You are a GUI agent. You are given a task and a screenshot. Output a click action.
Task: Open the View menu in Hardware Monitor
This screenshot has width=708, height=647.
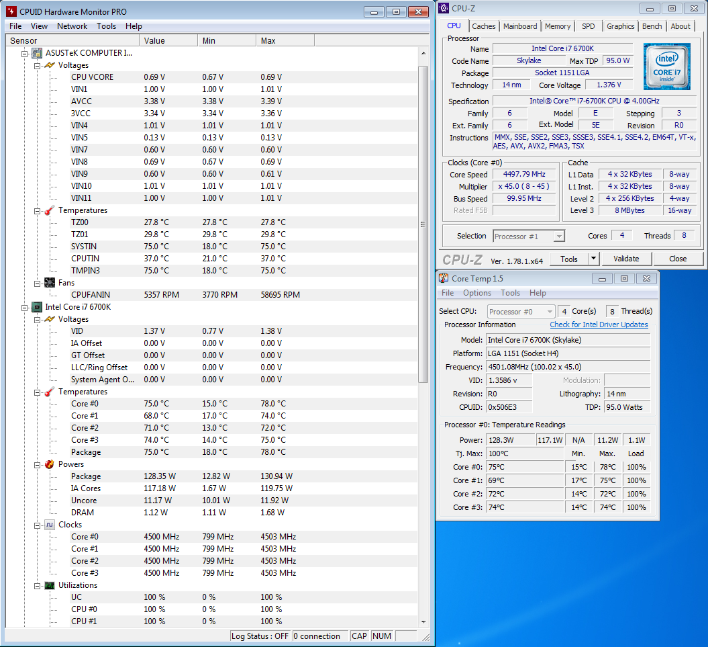coord(39,26)
